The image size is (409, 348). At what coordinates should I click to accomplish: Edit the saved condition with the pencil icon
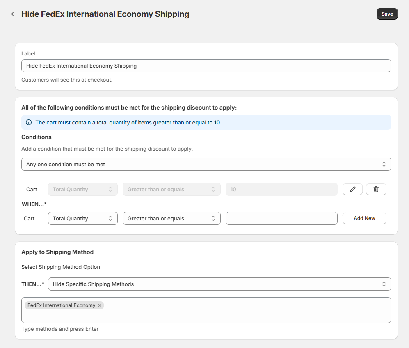tap(352, 189)
